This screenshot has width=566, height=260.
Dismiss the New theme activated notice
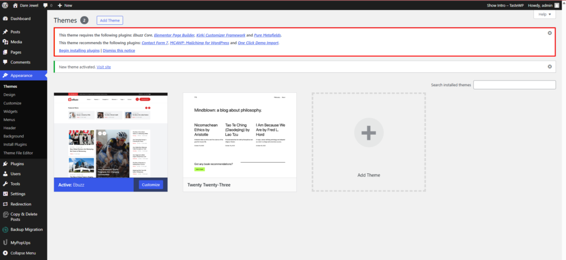549,67
